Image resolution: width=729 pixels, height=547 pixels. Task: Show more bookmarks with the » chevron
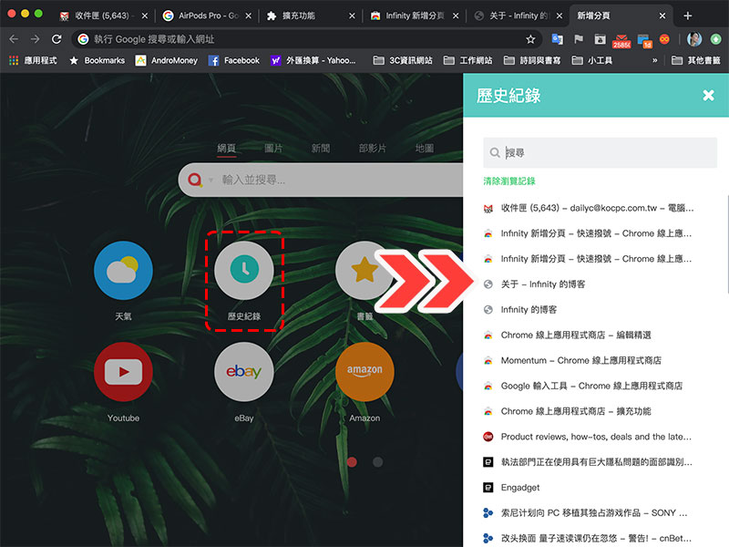coord(654,60)
